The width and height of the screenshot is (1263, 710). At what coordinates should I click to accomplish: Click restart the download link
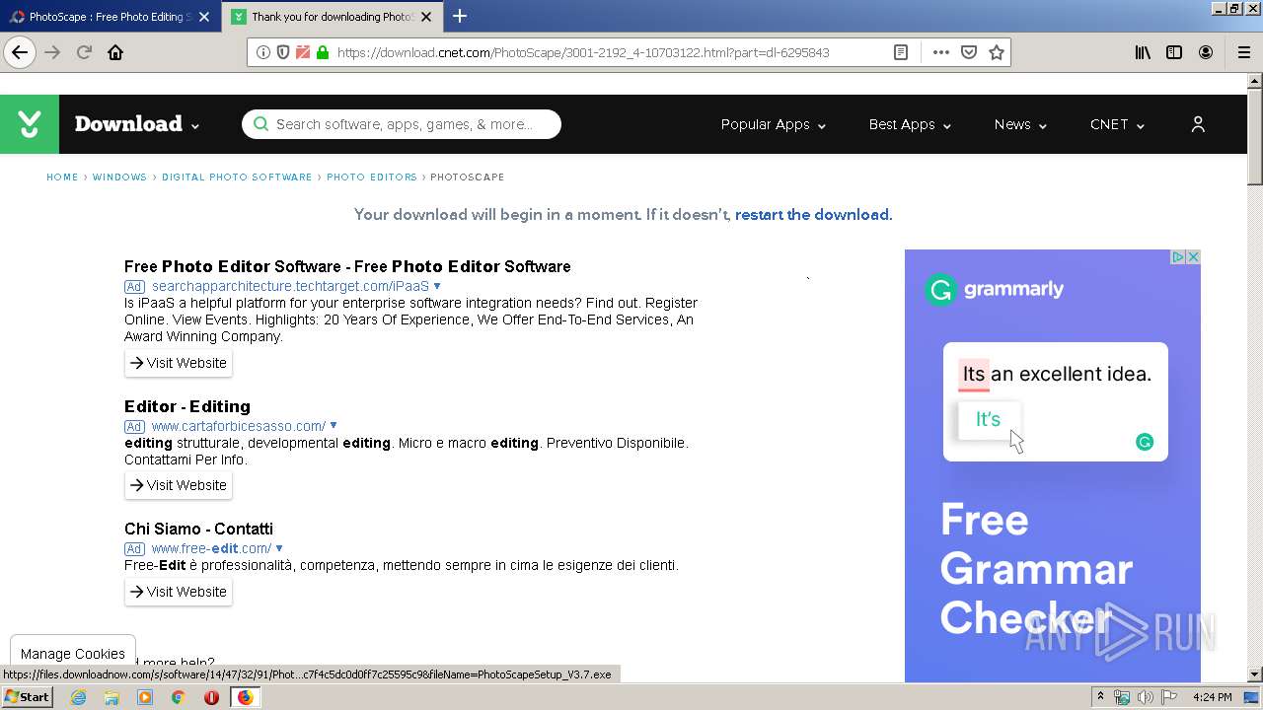[812, 215]
